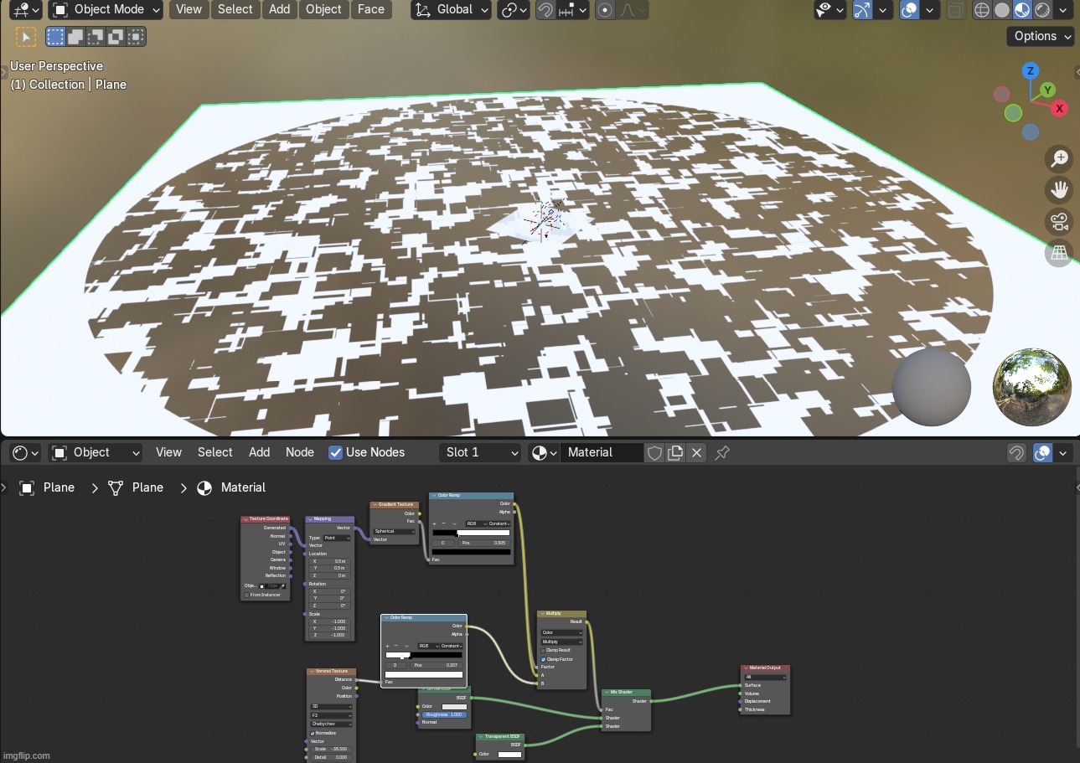This screenshot has height=763, width=1080.
Task: Open the Object Mode dropdown
Action: (106, 10)
